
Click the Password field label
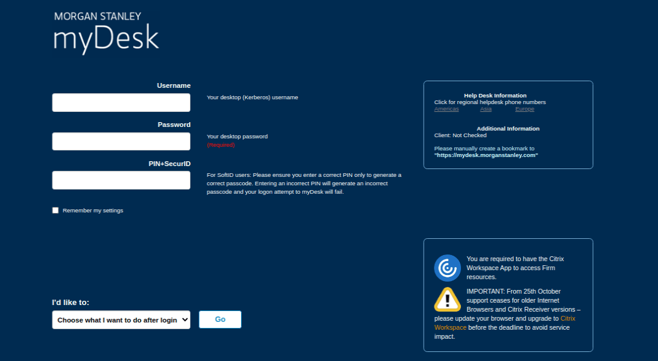(174, 125)
